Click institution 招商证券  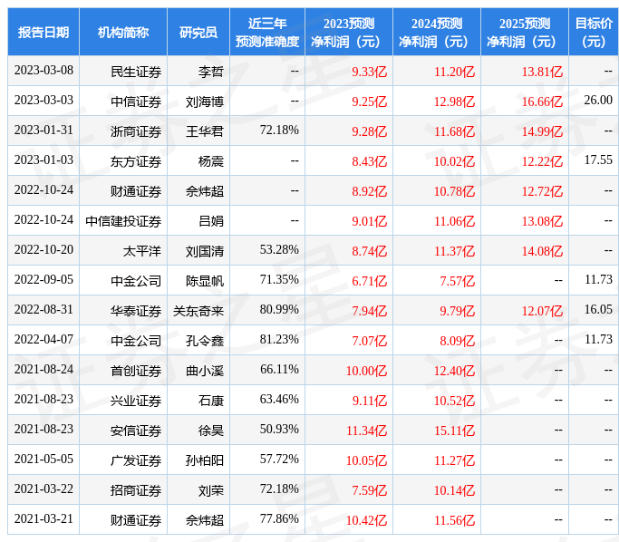(x=136, y=490)
